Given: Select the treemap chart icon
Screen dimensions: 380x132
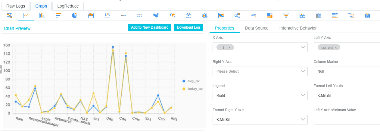Looking at the screenshot, I should pos(270,15).
